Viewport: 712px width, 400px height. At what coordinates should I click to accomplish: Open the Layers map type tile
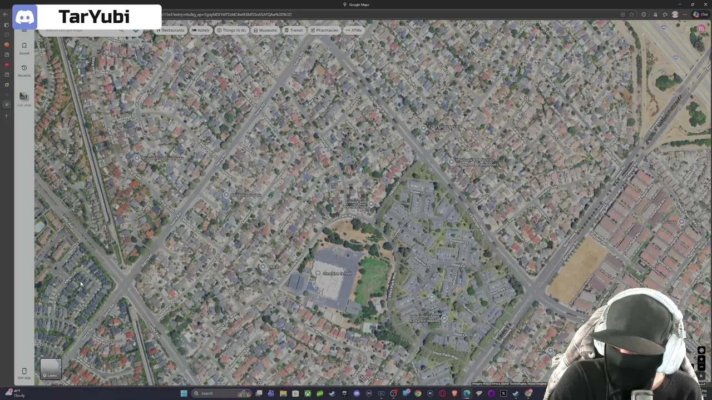(51, 369)
